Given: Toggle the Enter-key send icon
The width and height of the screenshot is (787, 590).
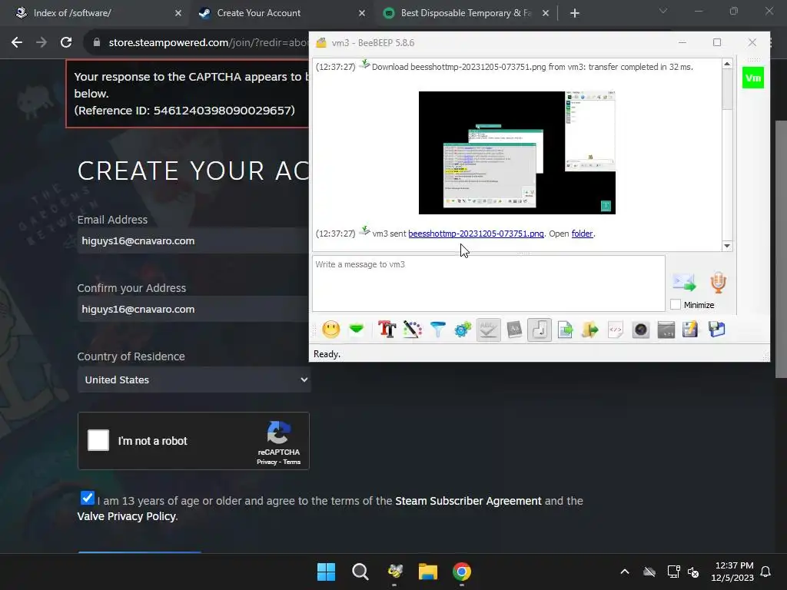Looking at the screenshot, I should tap(540, 330).
